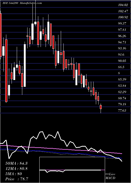Click the 104.02 price axis label
The height and width of the screenshot is (183, 131).
click(x=123, y=5)
